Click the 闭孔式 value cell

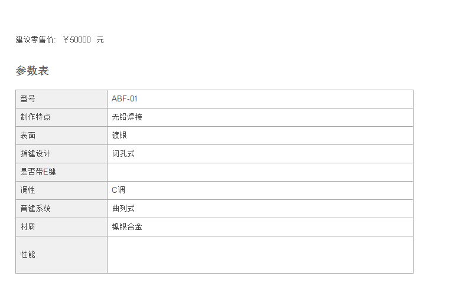[261, 154]
